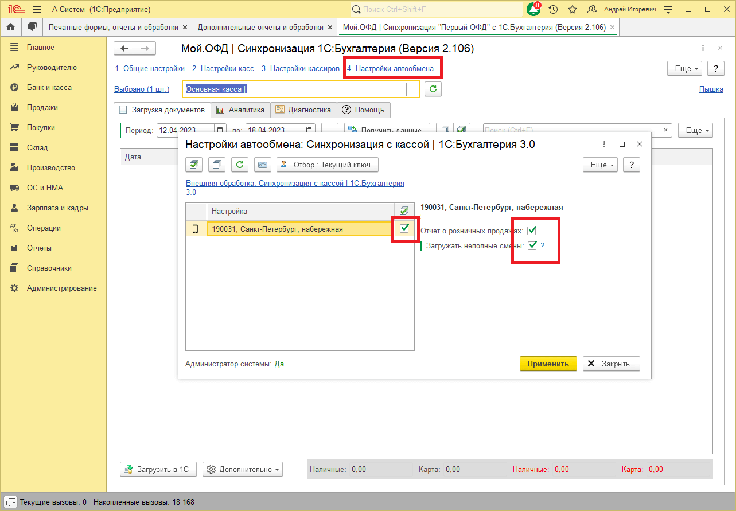Click the phone icon in the Санкт-Петербург row
The width and height of the screenshot is (736, 511).
[195, 229]
